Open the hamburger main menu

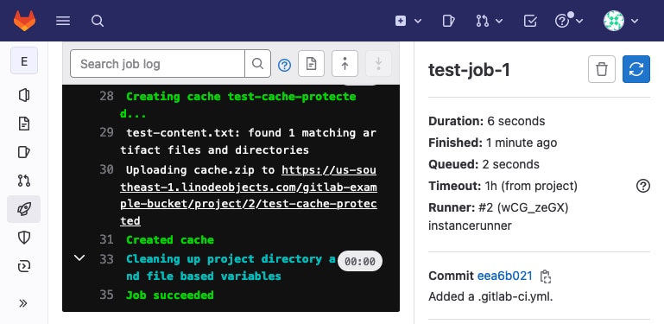tap(63, 21)
